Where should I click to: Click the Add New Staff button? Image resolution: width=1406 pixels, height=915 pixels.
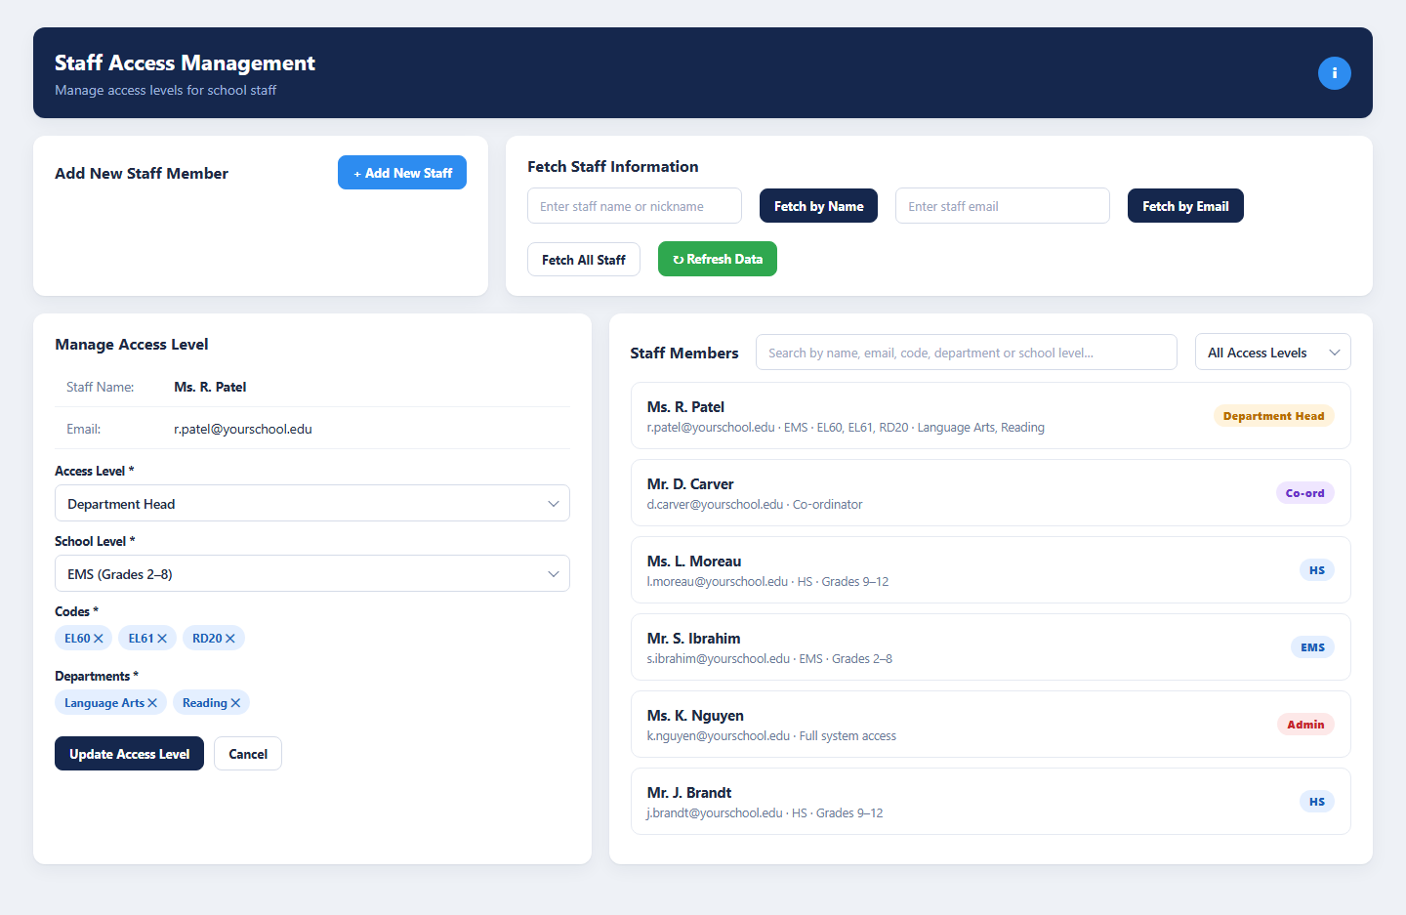pyautogui.click(x=402, y=173)
